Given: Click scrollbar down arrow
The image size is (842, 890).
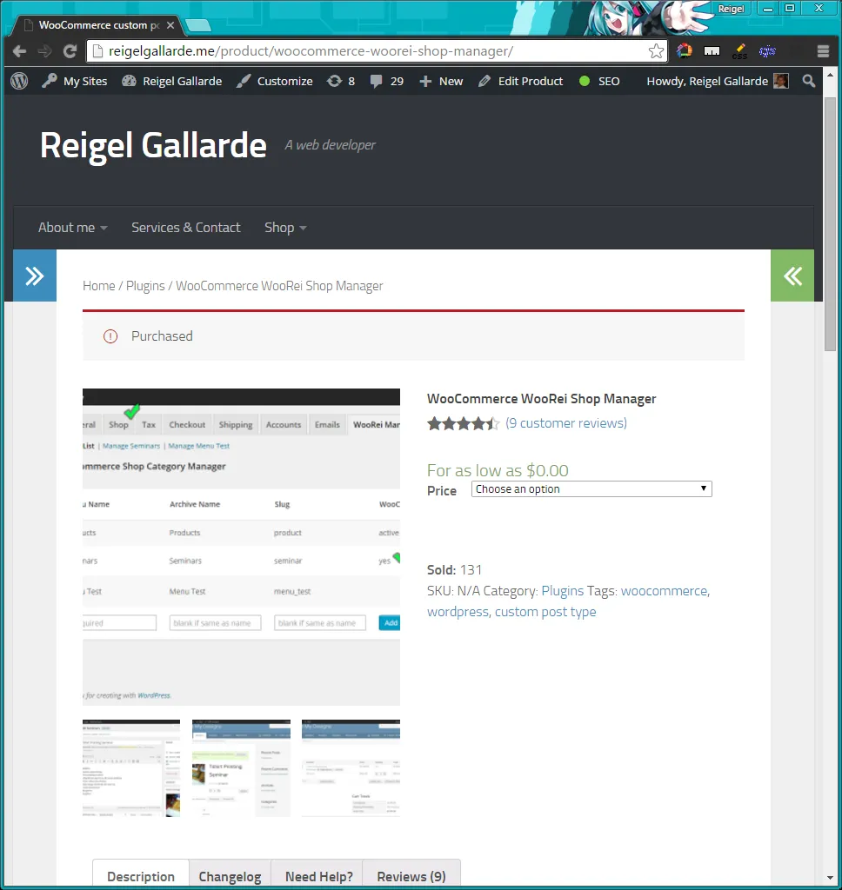Looking at the screenshot, I should [830, 878].
